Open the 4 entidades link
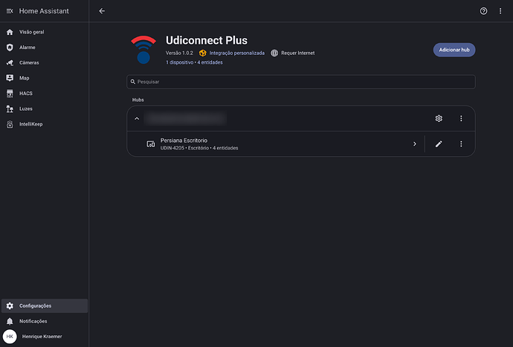Image resolution: width=513 pixels, height=347 pixels. pyautogui.click(x=210, y=62)
